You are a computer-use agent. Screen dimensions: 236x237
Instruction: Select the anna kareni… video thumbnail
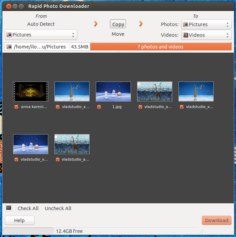tap(31, 91)
